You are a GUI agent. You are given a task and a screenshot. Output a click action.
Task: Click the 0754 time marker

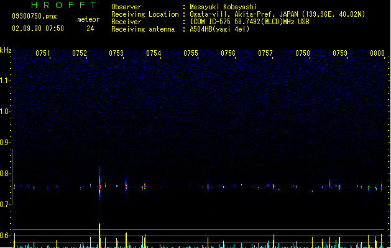(154, 53)
